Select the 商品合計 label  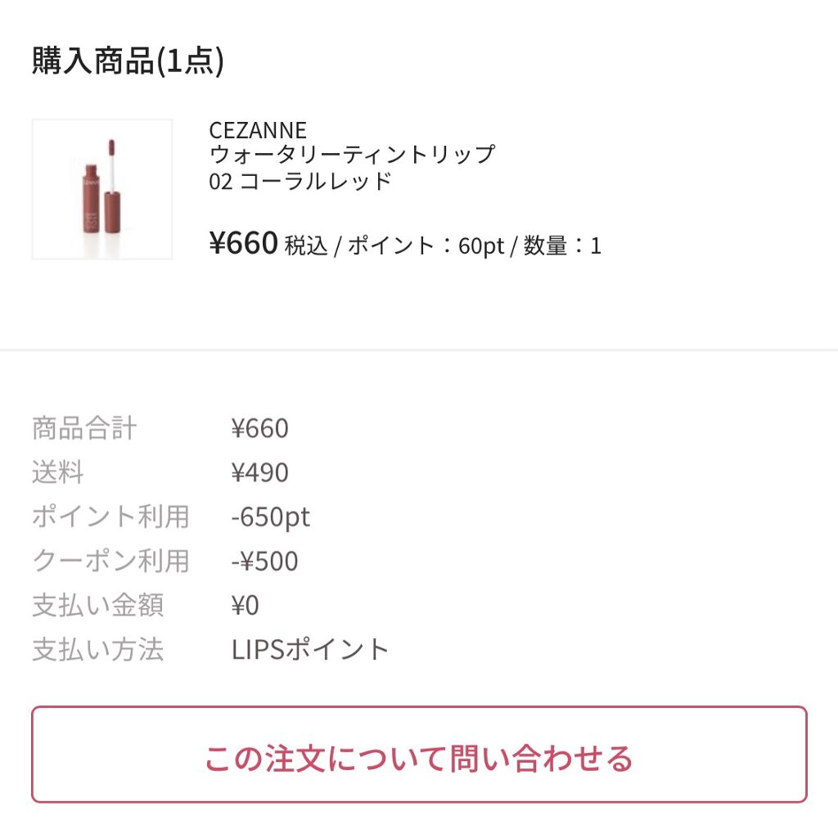[84, 428]
